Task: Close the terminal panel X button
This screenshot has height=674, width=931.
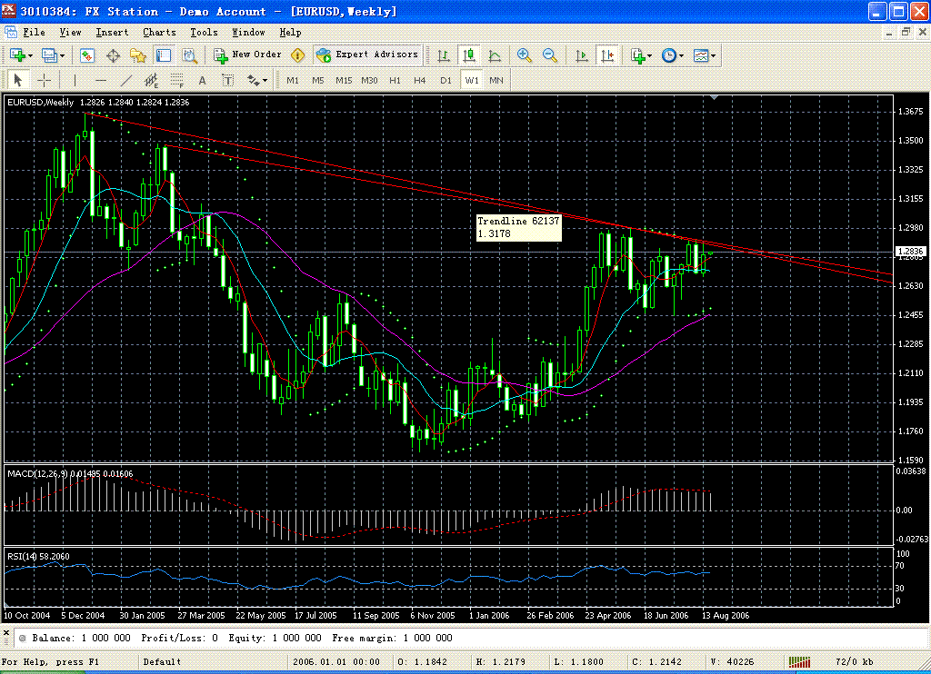Action: pyautogui.click(x=6, y=634)
